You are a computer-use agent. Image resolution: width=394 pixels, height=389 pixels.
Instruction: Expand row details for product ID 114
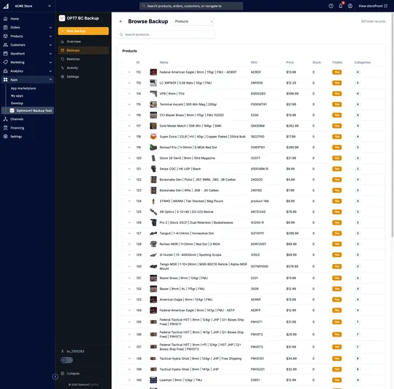[x=129, y=94]
